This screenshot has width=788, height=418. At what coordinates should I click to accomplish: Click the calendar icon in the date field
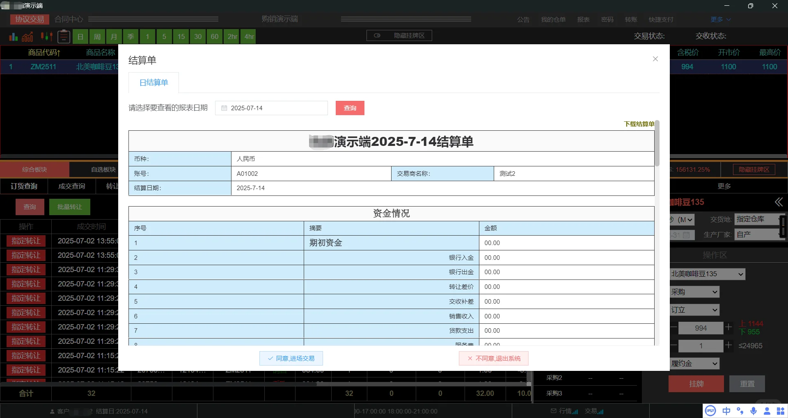click(224, 108)
